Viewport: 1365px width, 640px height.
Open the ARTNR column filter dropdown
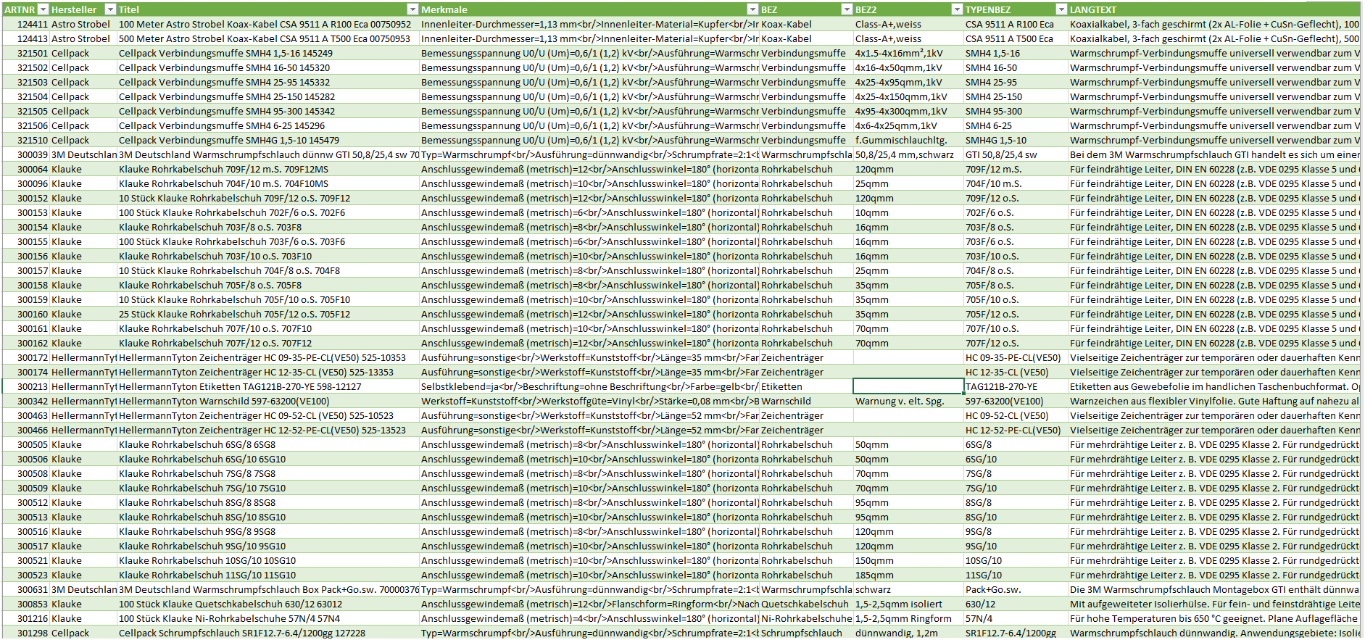click(x=43, y=9)
